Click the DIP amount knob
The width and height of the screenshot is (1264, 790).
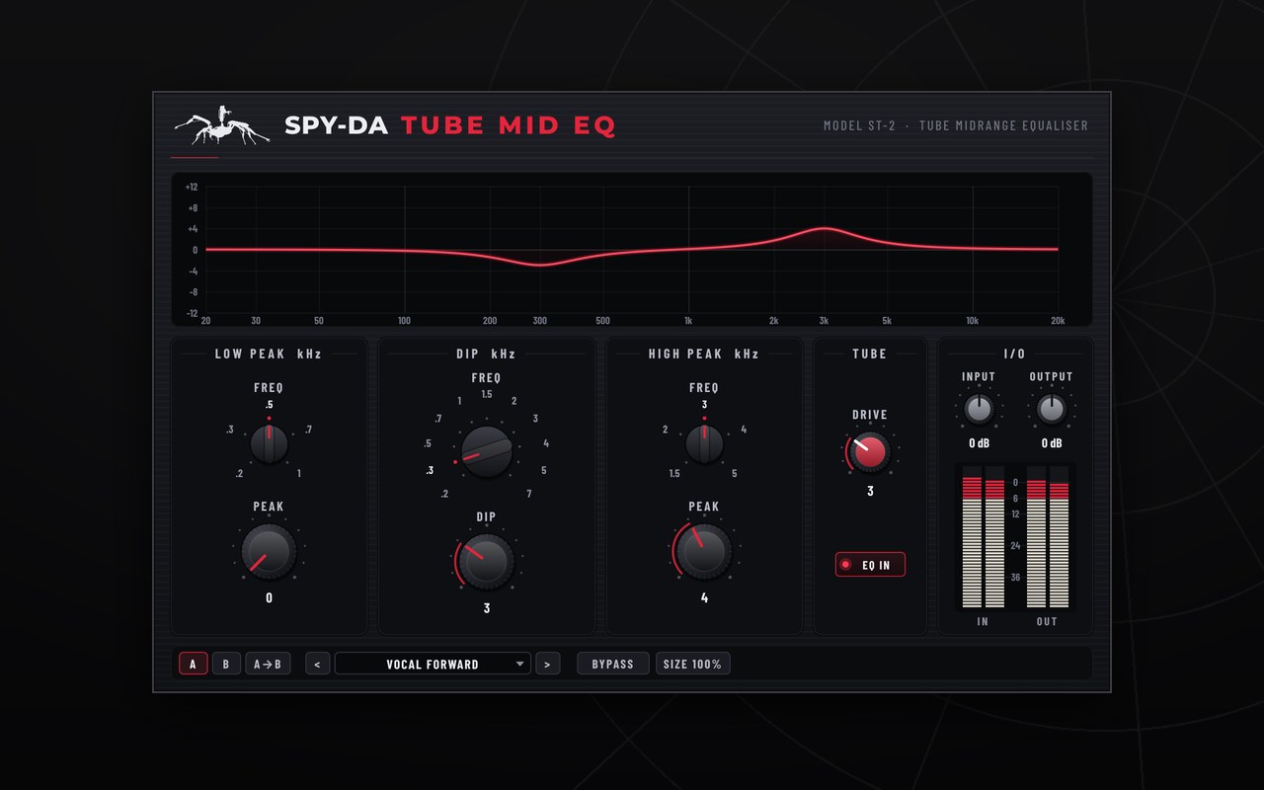[487, 561]
